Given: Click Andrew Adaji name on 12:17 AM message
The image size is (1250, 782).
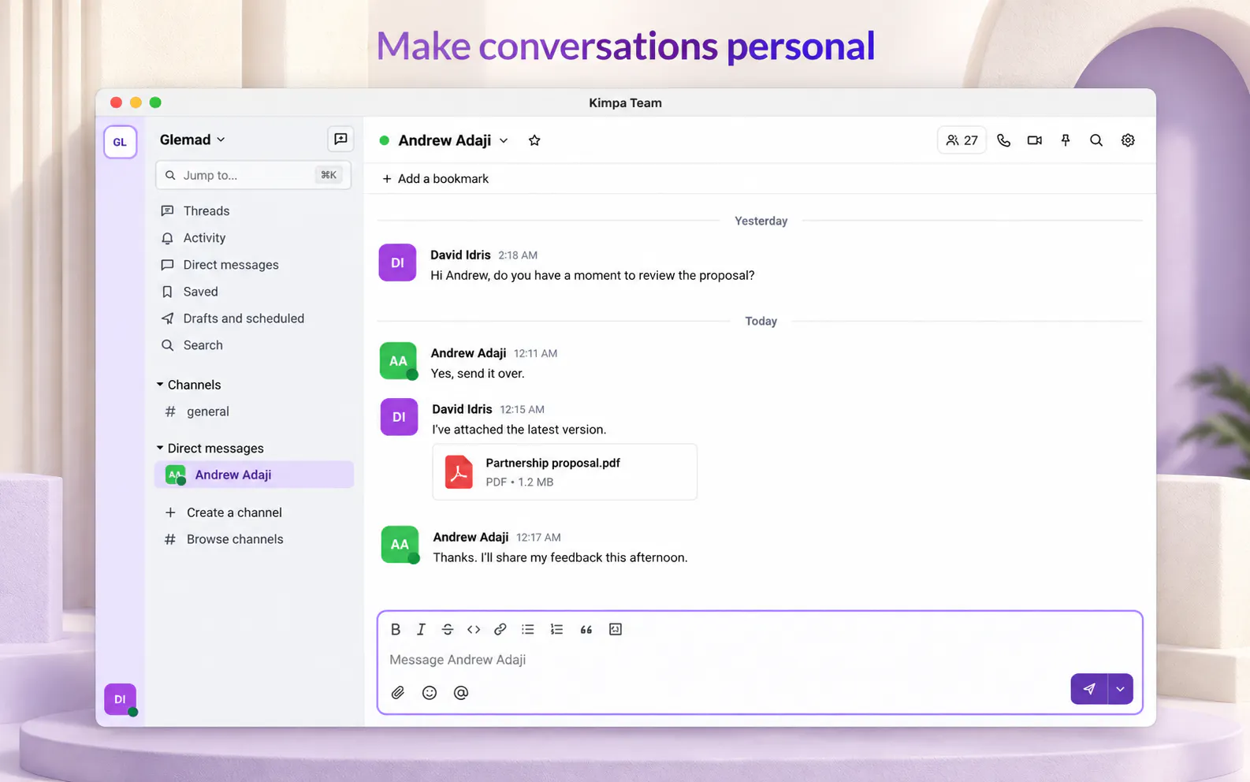Looking at the screenshot, I should click(x=471, y=537).
